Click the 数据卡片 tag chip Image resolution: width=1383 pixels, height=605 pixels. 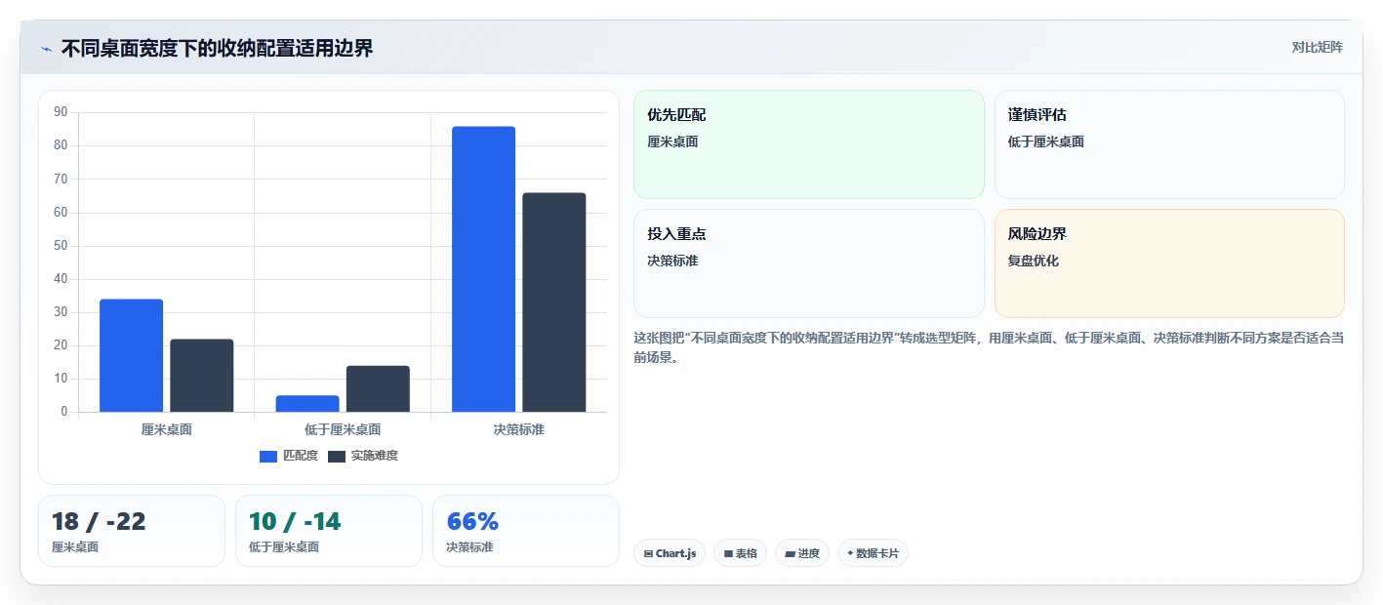pos(873,553)
